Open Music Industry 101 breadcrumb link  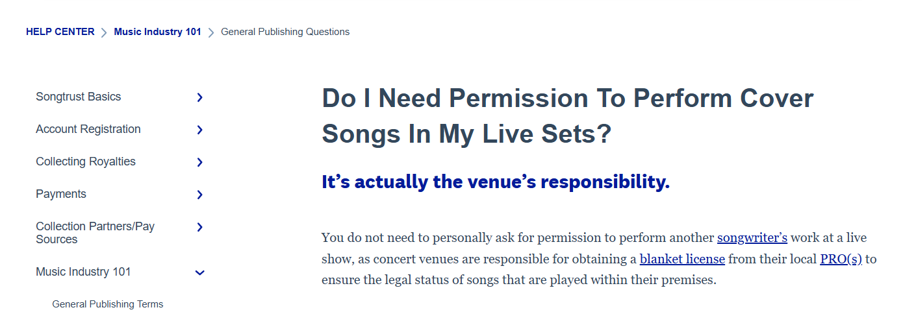pos(157,32)
